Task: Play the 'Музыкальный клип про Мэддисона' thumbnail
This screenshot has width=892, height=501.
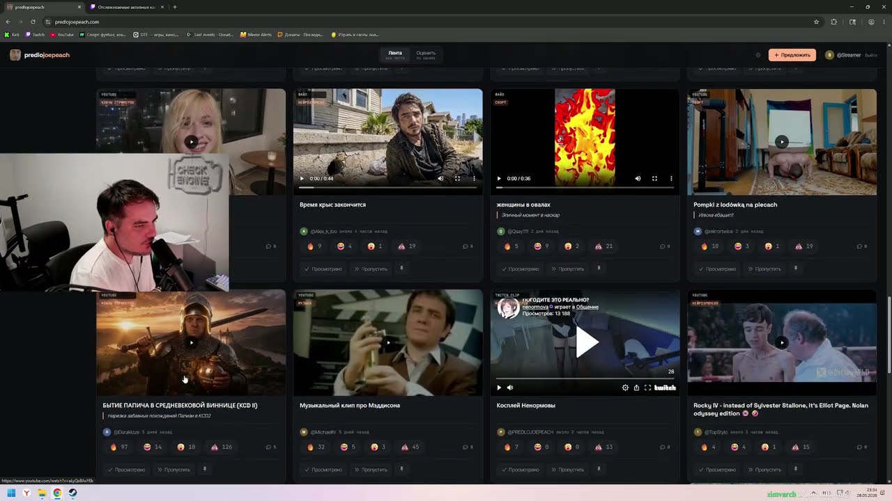Action: 388,342
